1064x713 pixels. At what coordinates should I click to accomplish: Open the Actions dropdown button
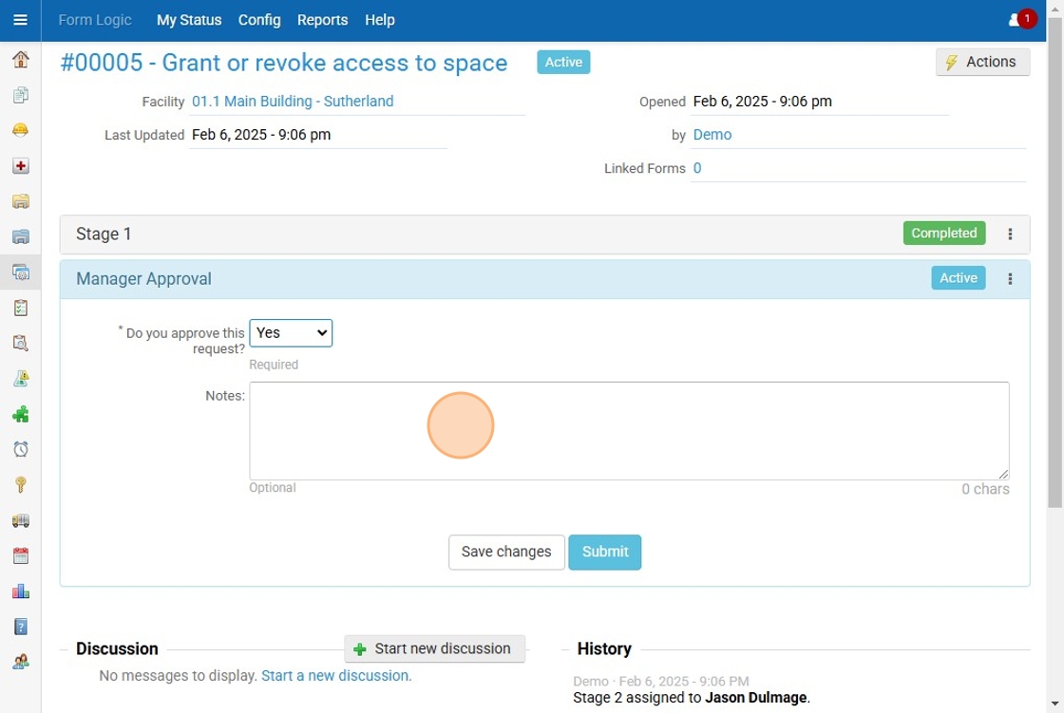982,62
